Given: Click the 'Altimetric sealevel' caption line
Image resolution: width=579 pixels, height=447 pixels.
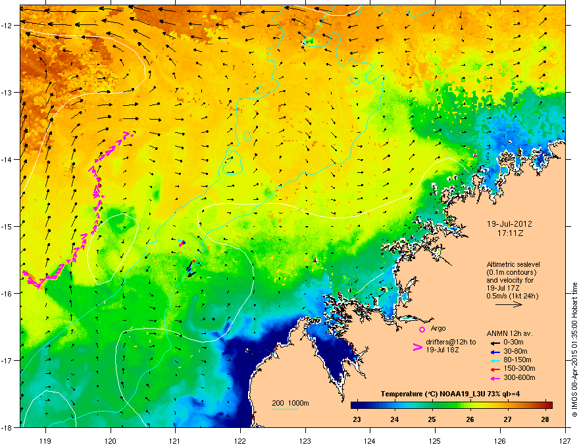Looking at the screenshot, I should coord(513,264).
